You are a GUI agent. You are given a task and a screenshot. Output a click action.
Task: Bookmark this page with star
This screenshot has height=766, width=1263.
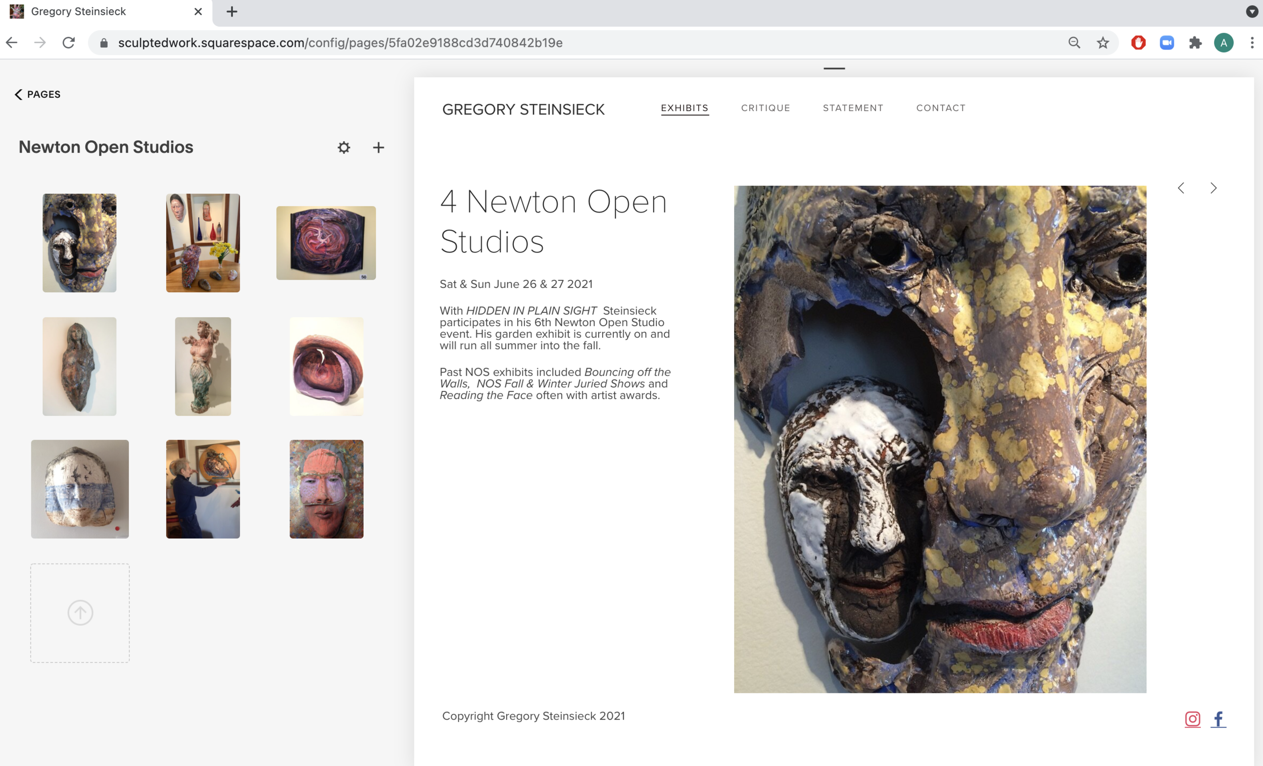(x=1102, y=42)
